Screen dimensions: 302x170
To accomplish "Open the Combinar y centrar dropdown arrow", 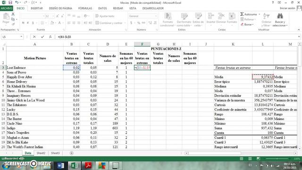I will [x=125, y=23].
